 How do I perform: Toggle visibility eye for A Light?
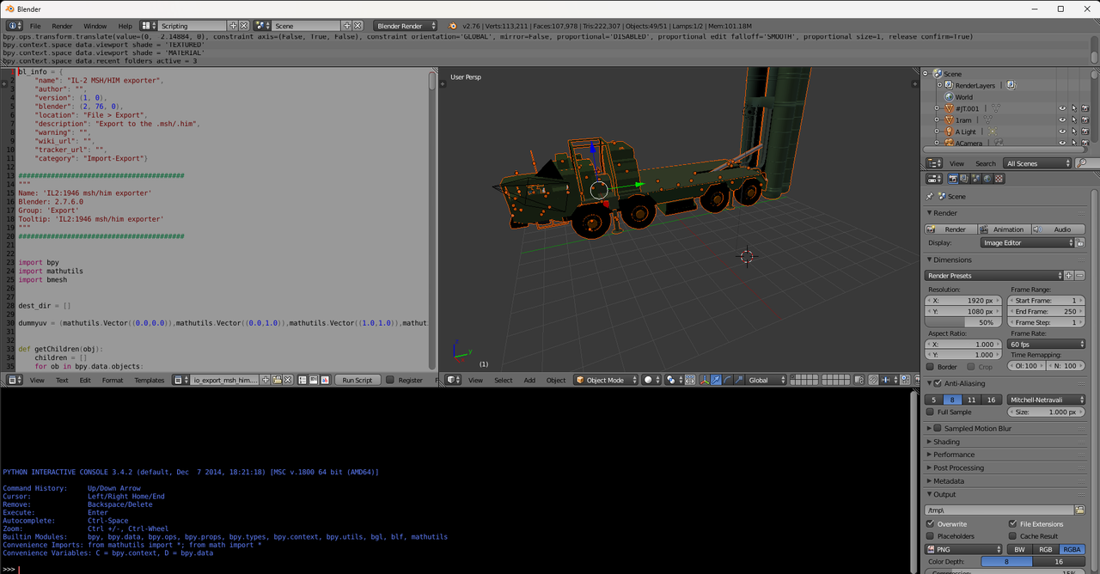(1062, 131)
